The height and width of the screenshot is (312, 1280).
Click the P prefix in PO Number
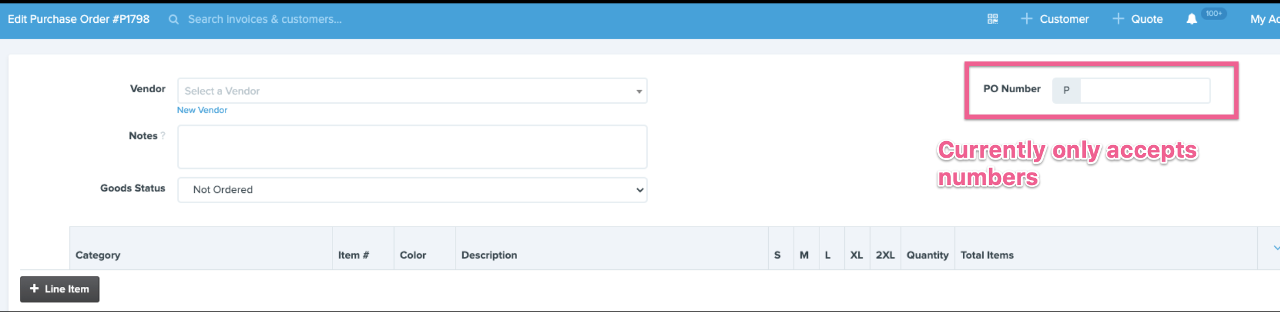point(1066,90)
